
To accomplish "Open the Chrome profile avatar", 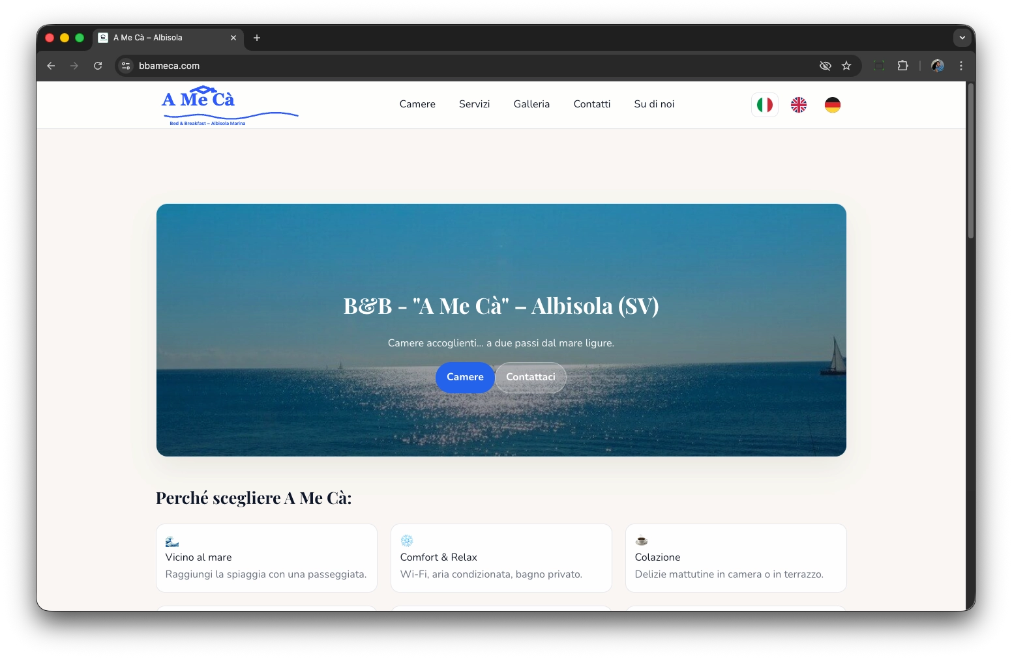I will [937, 66].
